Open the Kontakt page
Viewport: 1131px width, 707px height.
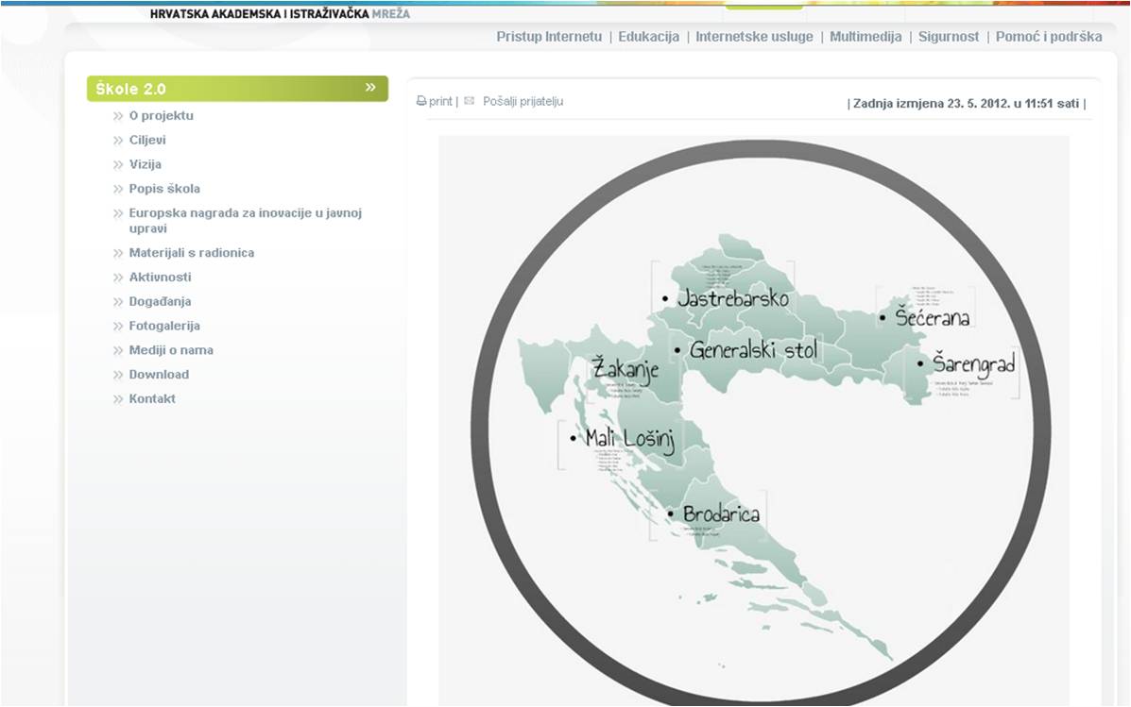click(152, 399)
